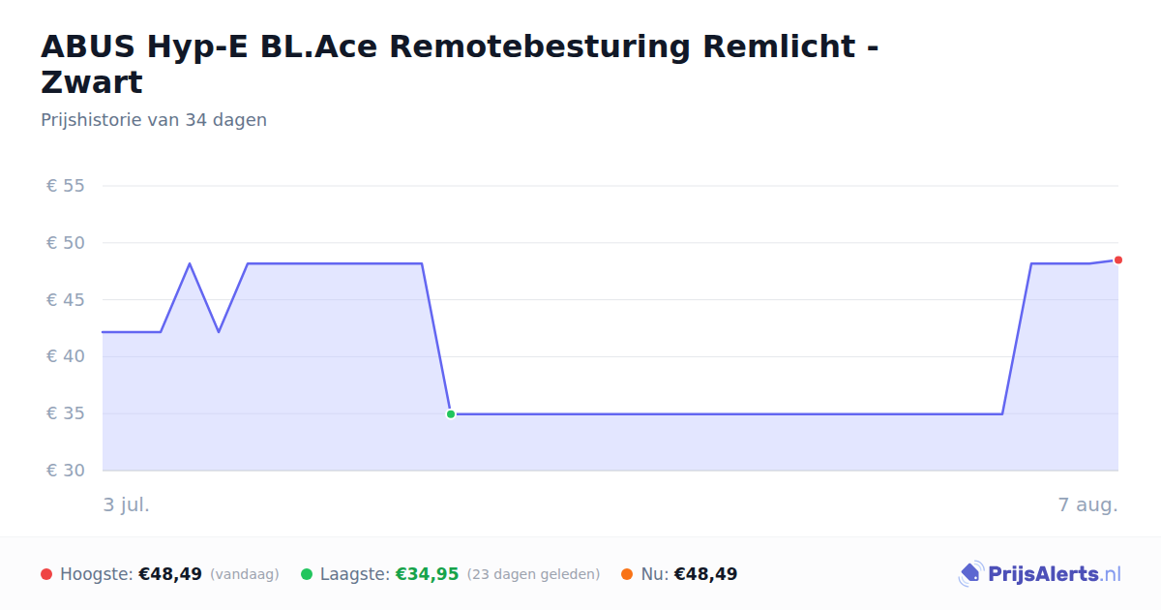This screenshot has width=1161, height=610.
Task: Click the ABUS Hyp-E BL.Ace product title
Action: [x=460, y=64]
